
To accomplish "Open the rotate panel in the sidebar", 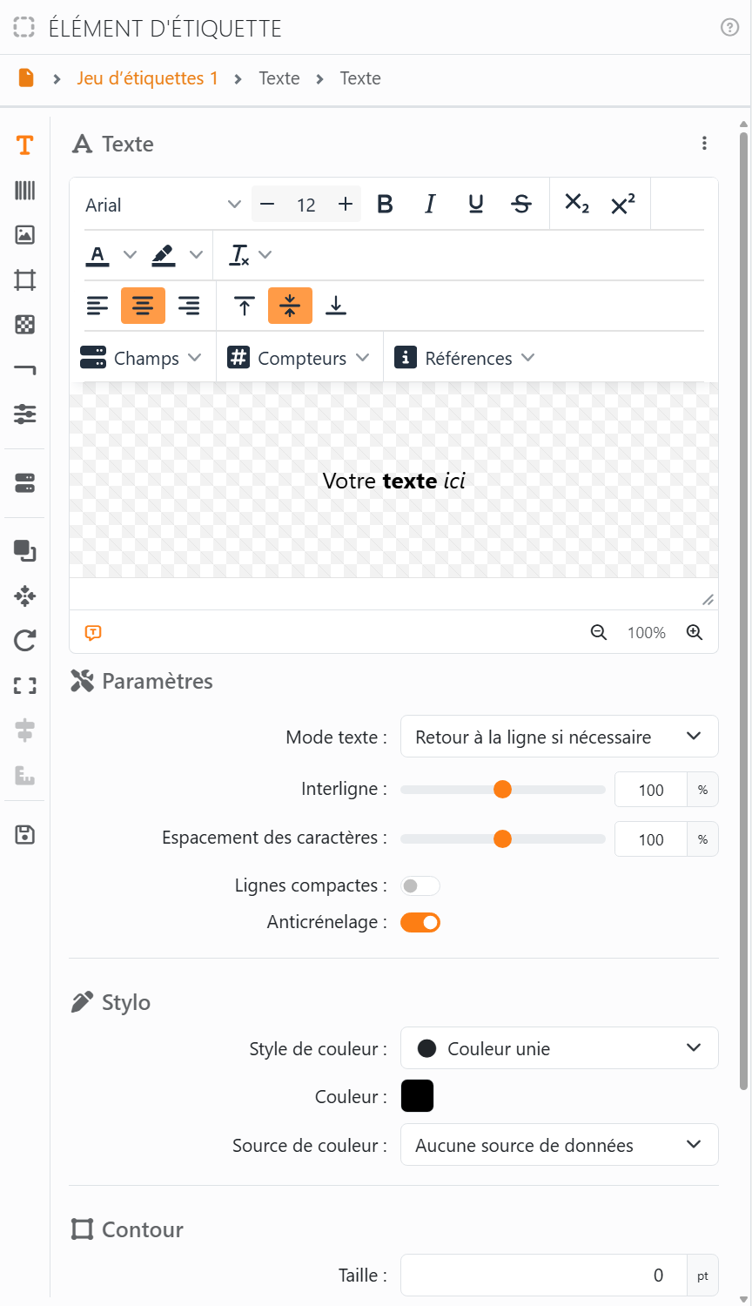I will click(25, 641).
